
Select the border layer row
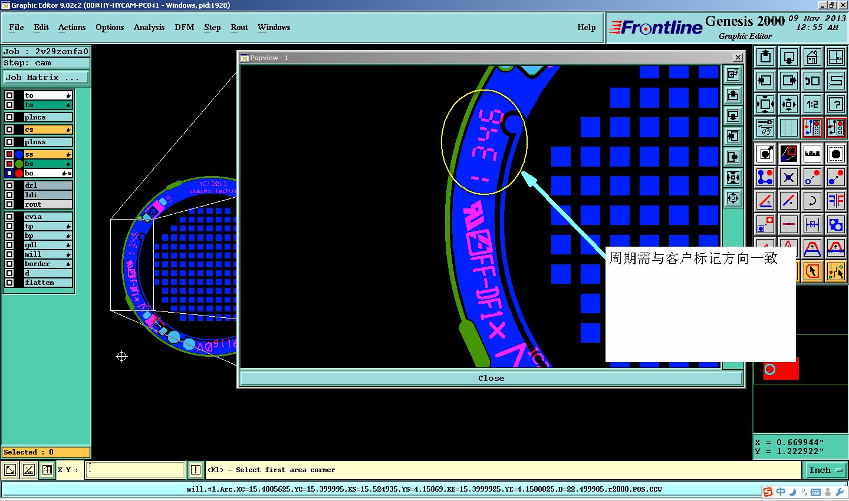pos(48,264)
